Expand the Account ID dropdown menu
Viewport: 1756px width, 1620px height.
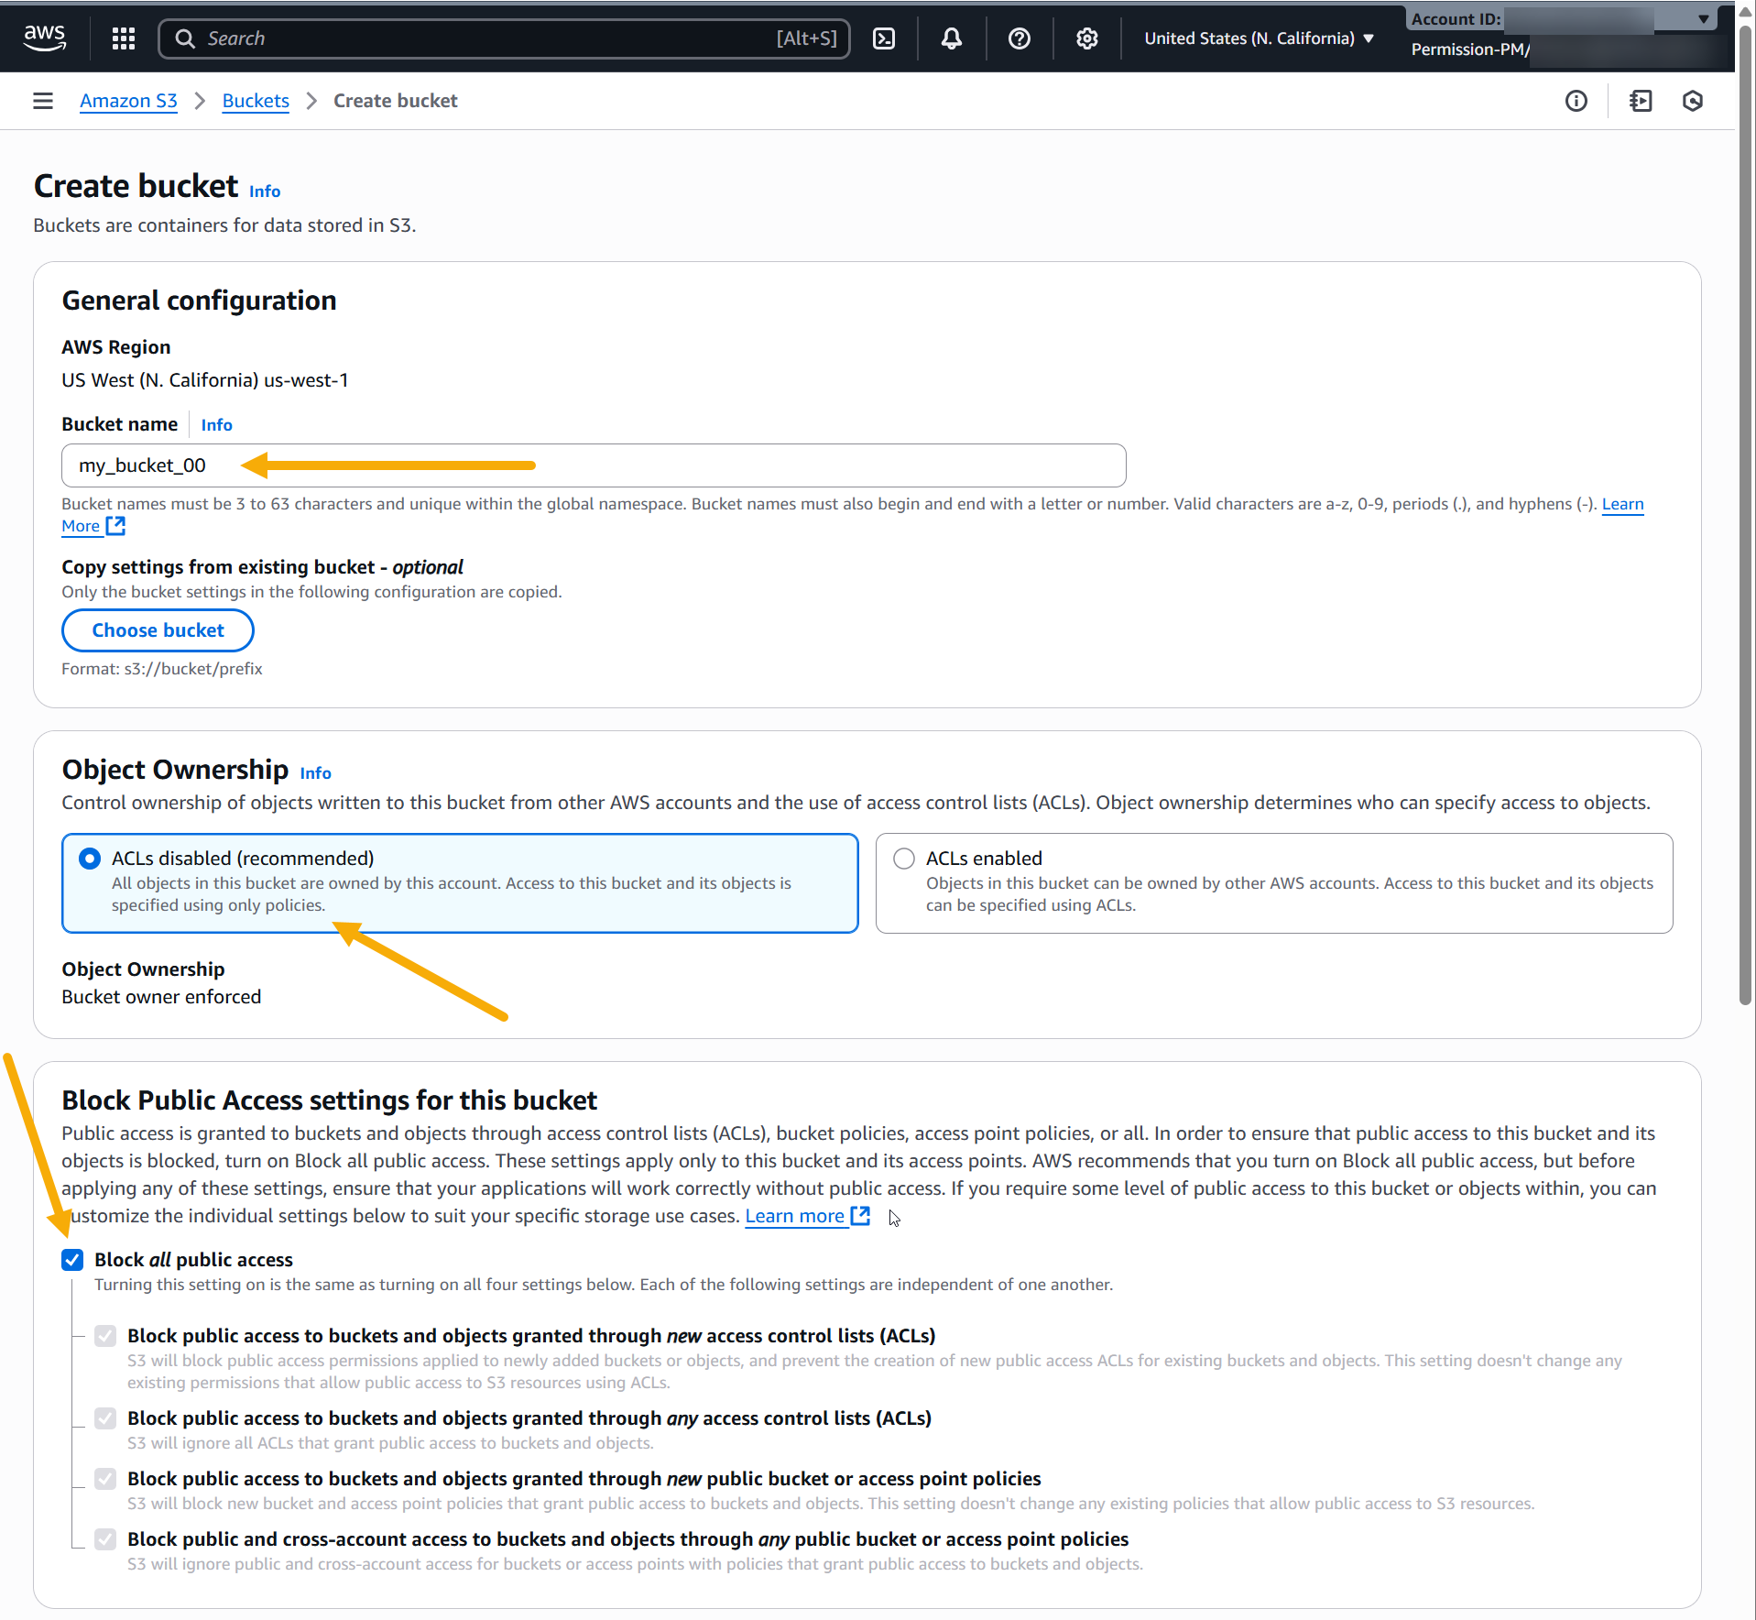point(1703,19)
